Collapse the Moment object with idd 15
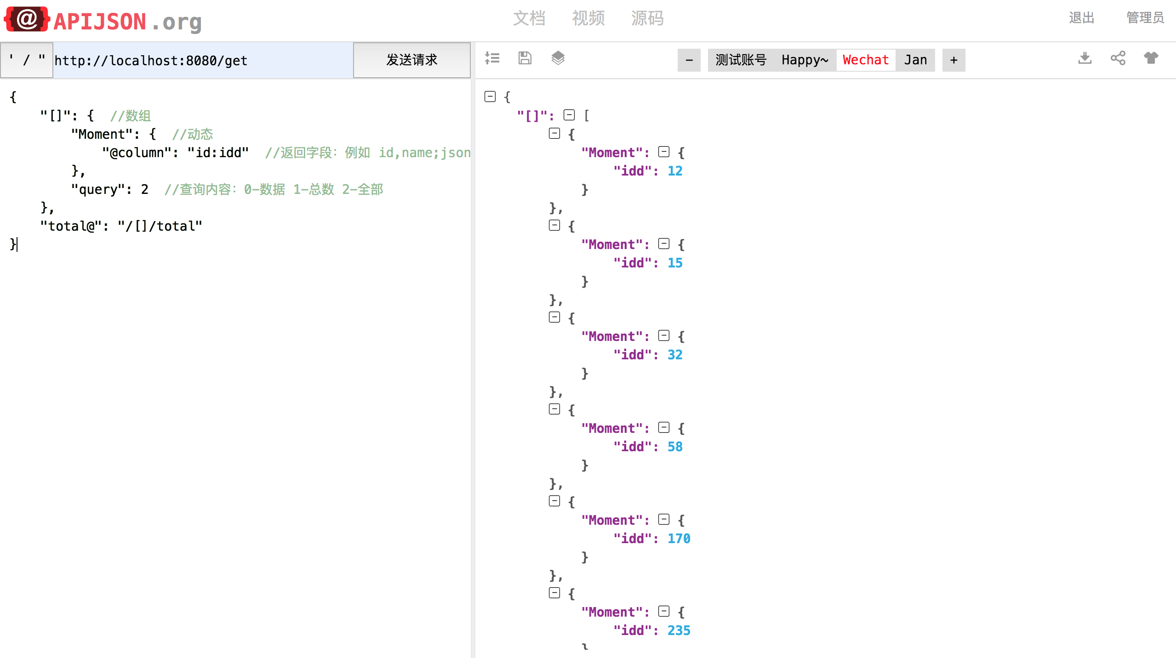Image resolution: width=1176 pixels, height=658 pixels. (664, 244)
